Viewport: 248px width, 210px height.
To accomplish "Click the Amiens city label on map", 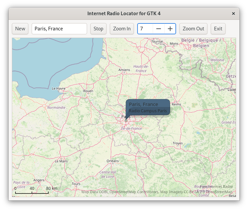I will coord(124,70).
